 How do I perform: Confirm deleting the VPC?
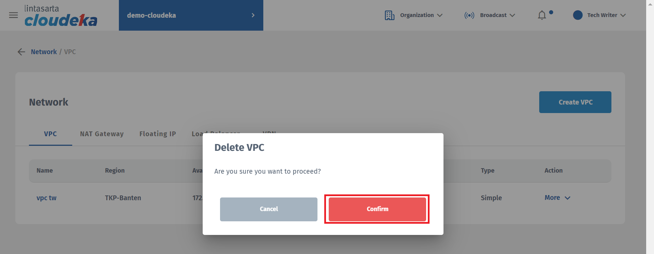(x=377, y=209)
